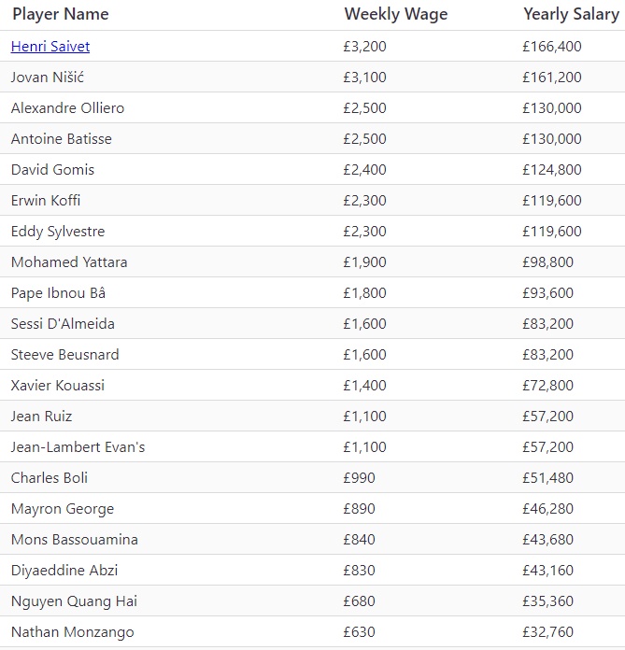Click the Steeve Beusnard name cell
The image size is (625, 650).
[x=65, y=354]
